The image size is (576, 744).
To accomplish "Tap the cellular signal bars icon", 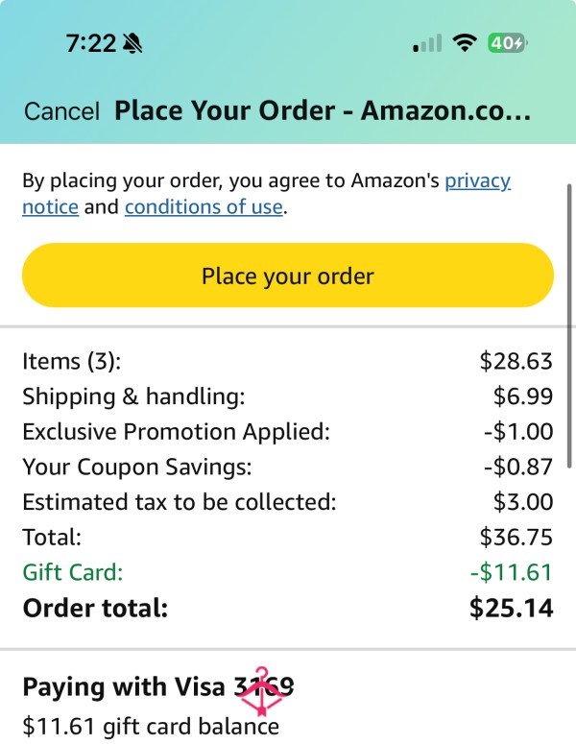I will coord(427,43).
